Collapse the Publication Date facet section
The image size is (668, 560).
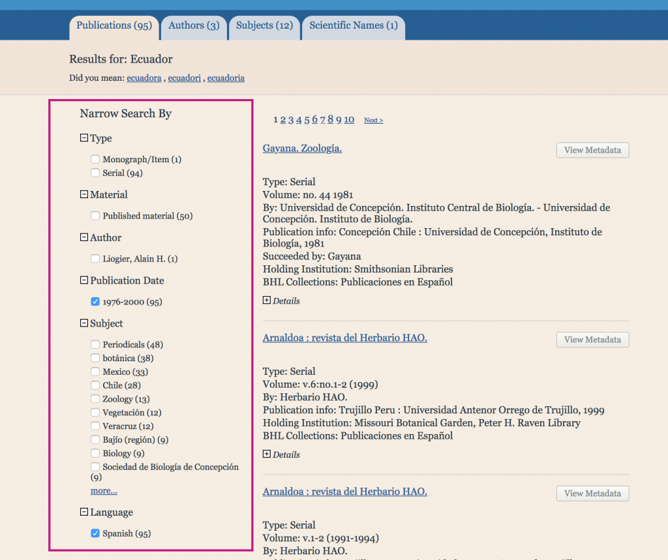pos(83,280)
